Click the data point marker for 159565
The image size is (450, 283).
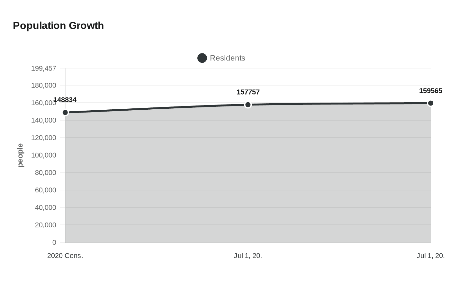click(430, 103)
